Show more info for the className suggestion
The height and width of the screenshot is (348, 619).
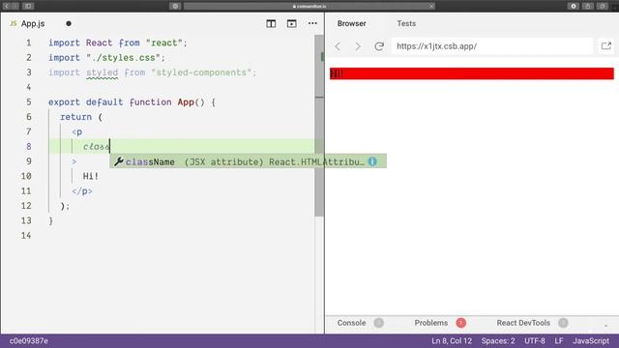(372, 161)
